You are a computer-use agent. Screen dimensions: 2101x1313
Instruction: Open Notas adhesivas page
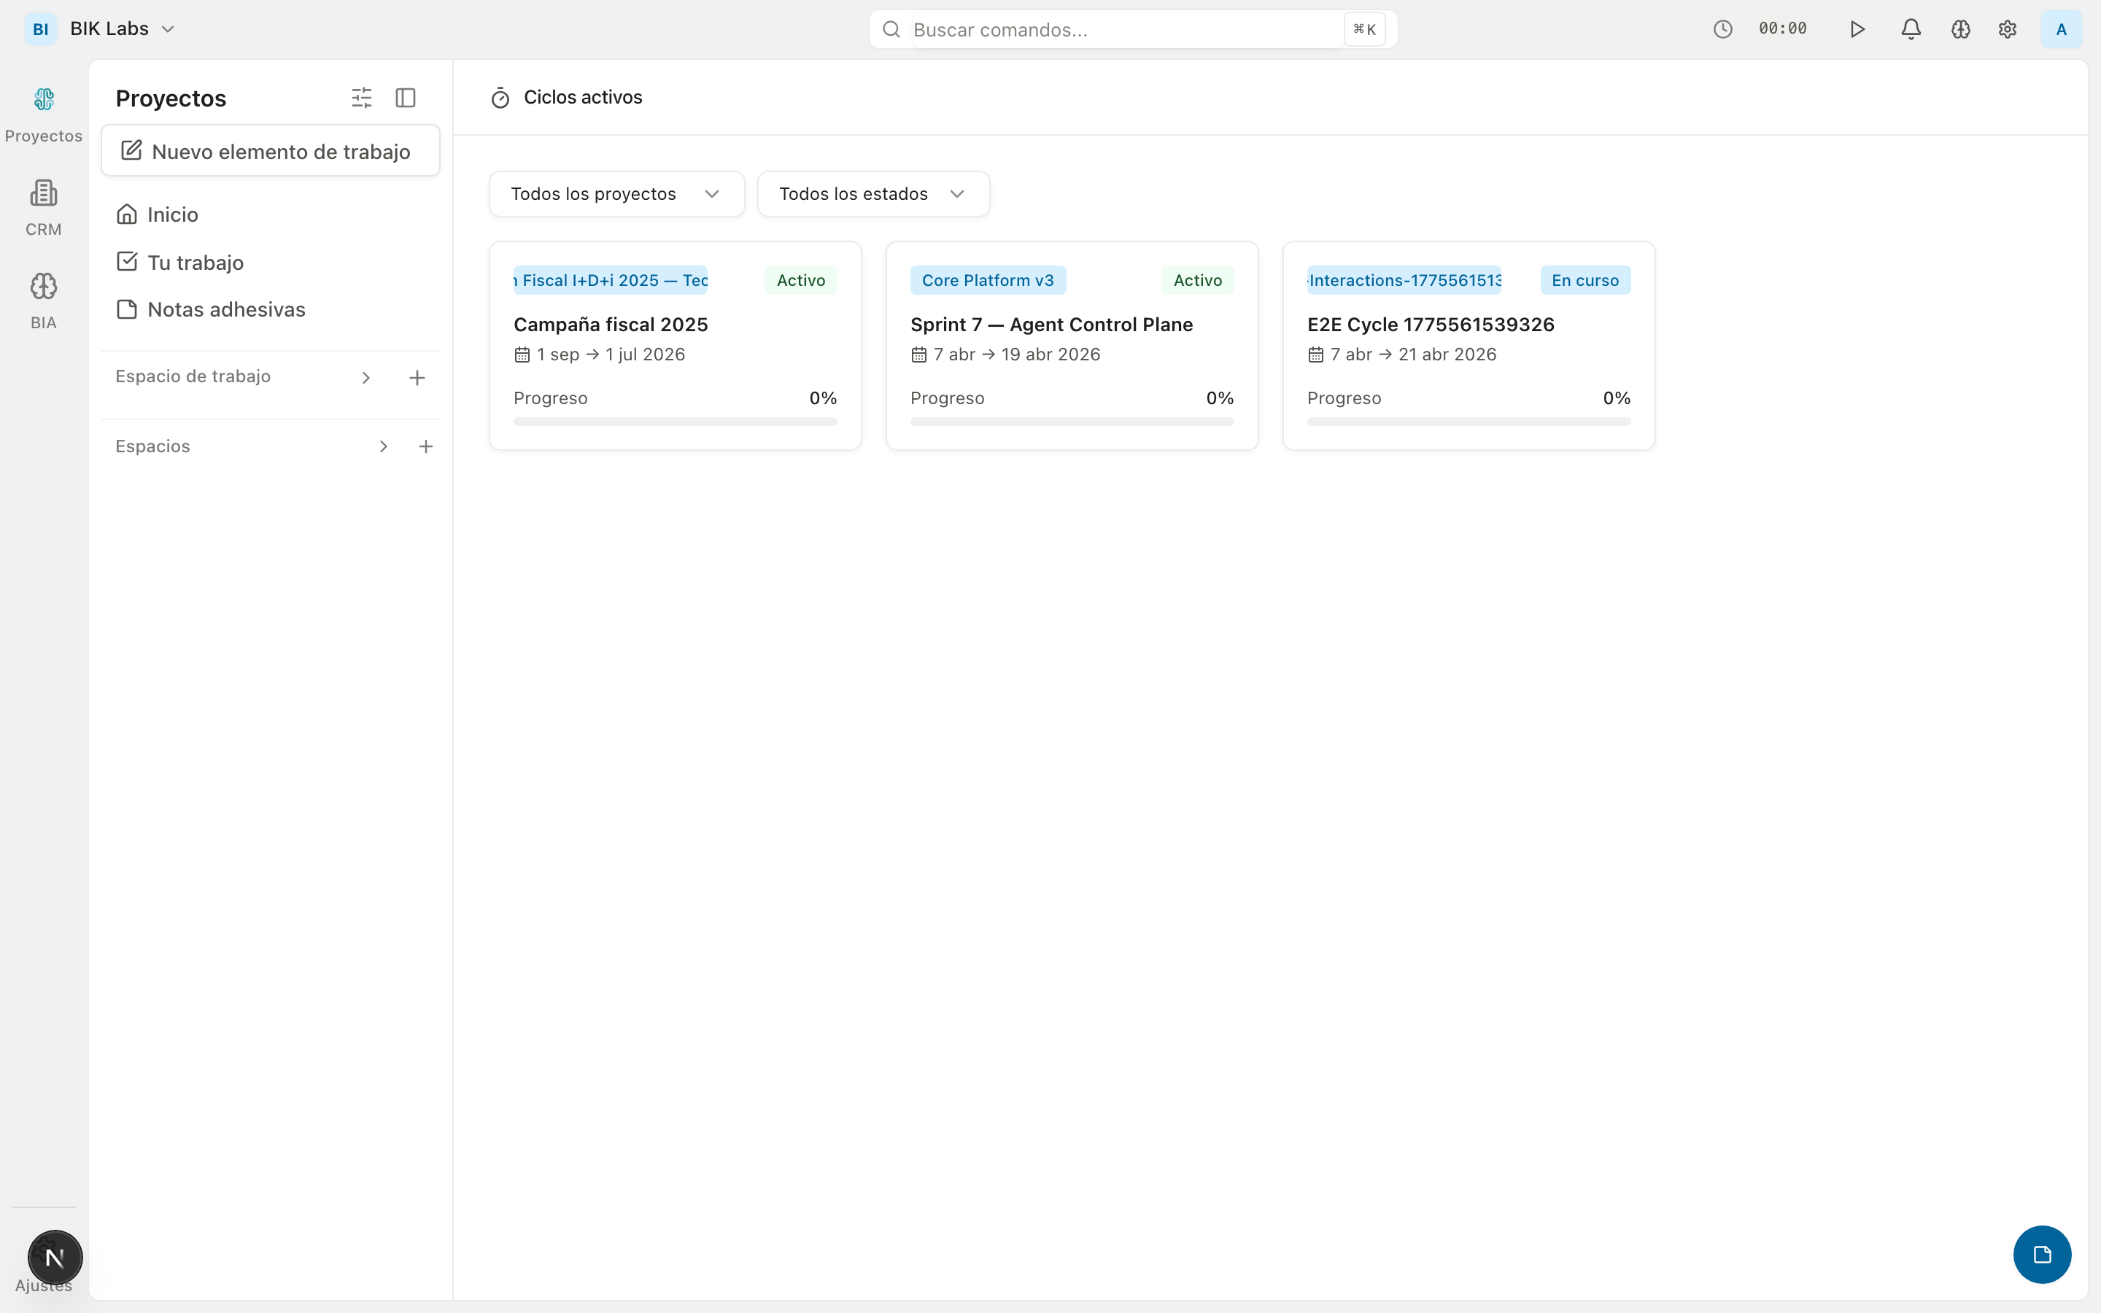[225, 310]
